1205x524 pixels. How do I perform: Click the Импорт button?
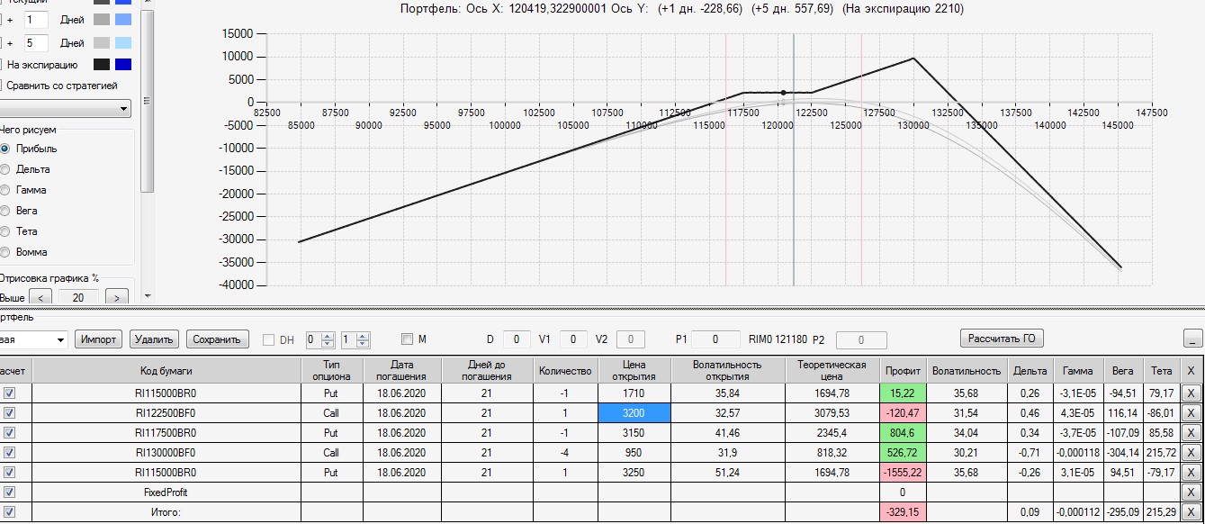(98, 339)
